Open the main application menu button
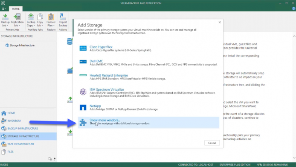 4,9
